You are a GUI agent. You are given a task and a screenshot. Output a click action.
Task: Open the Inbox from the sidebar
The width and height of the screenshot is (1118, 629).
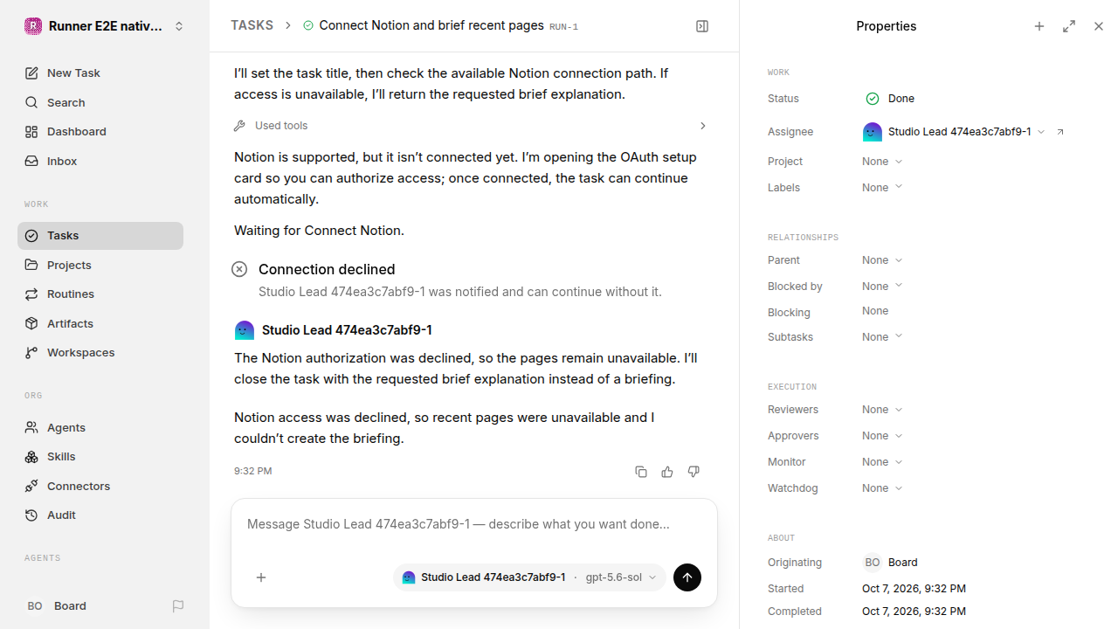100,161
